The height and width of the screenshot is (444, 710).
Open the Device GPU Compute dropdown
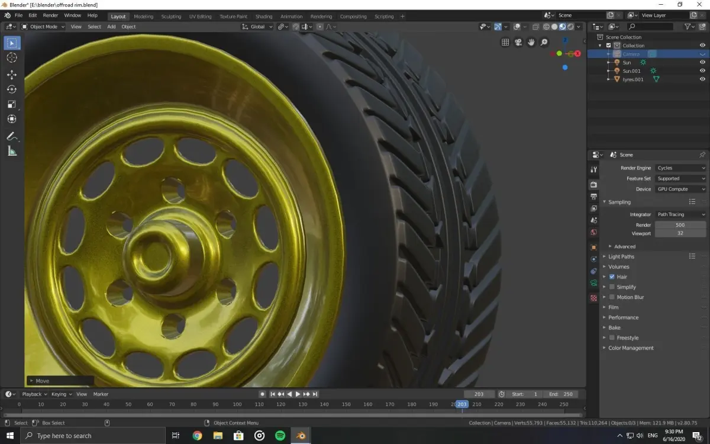(680, 189)
